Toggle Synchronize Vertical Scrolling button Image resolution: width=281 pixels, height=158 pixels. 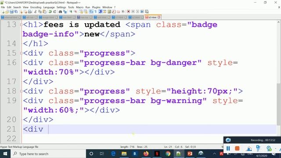click(81, 12)
